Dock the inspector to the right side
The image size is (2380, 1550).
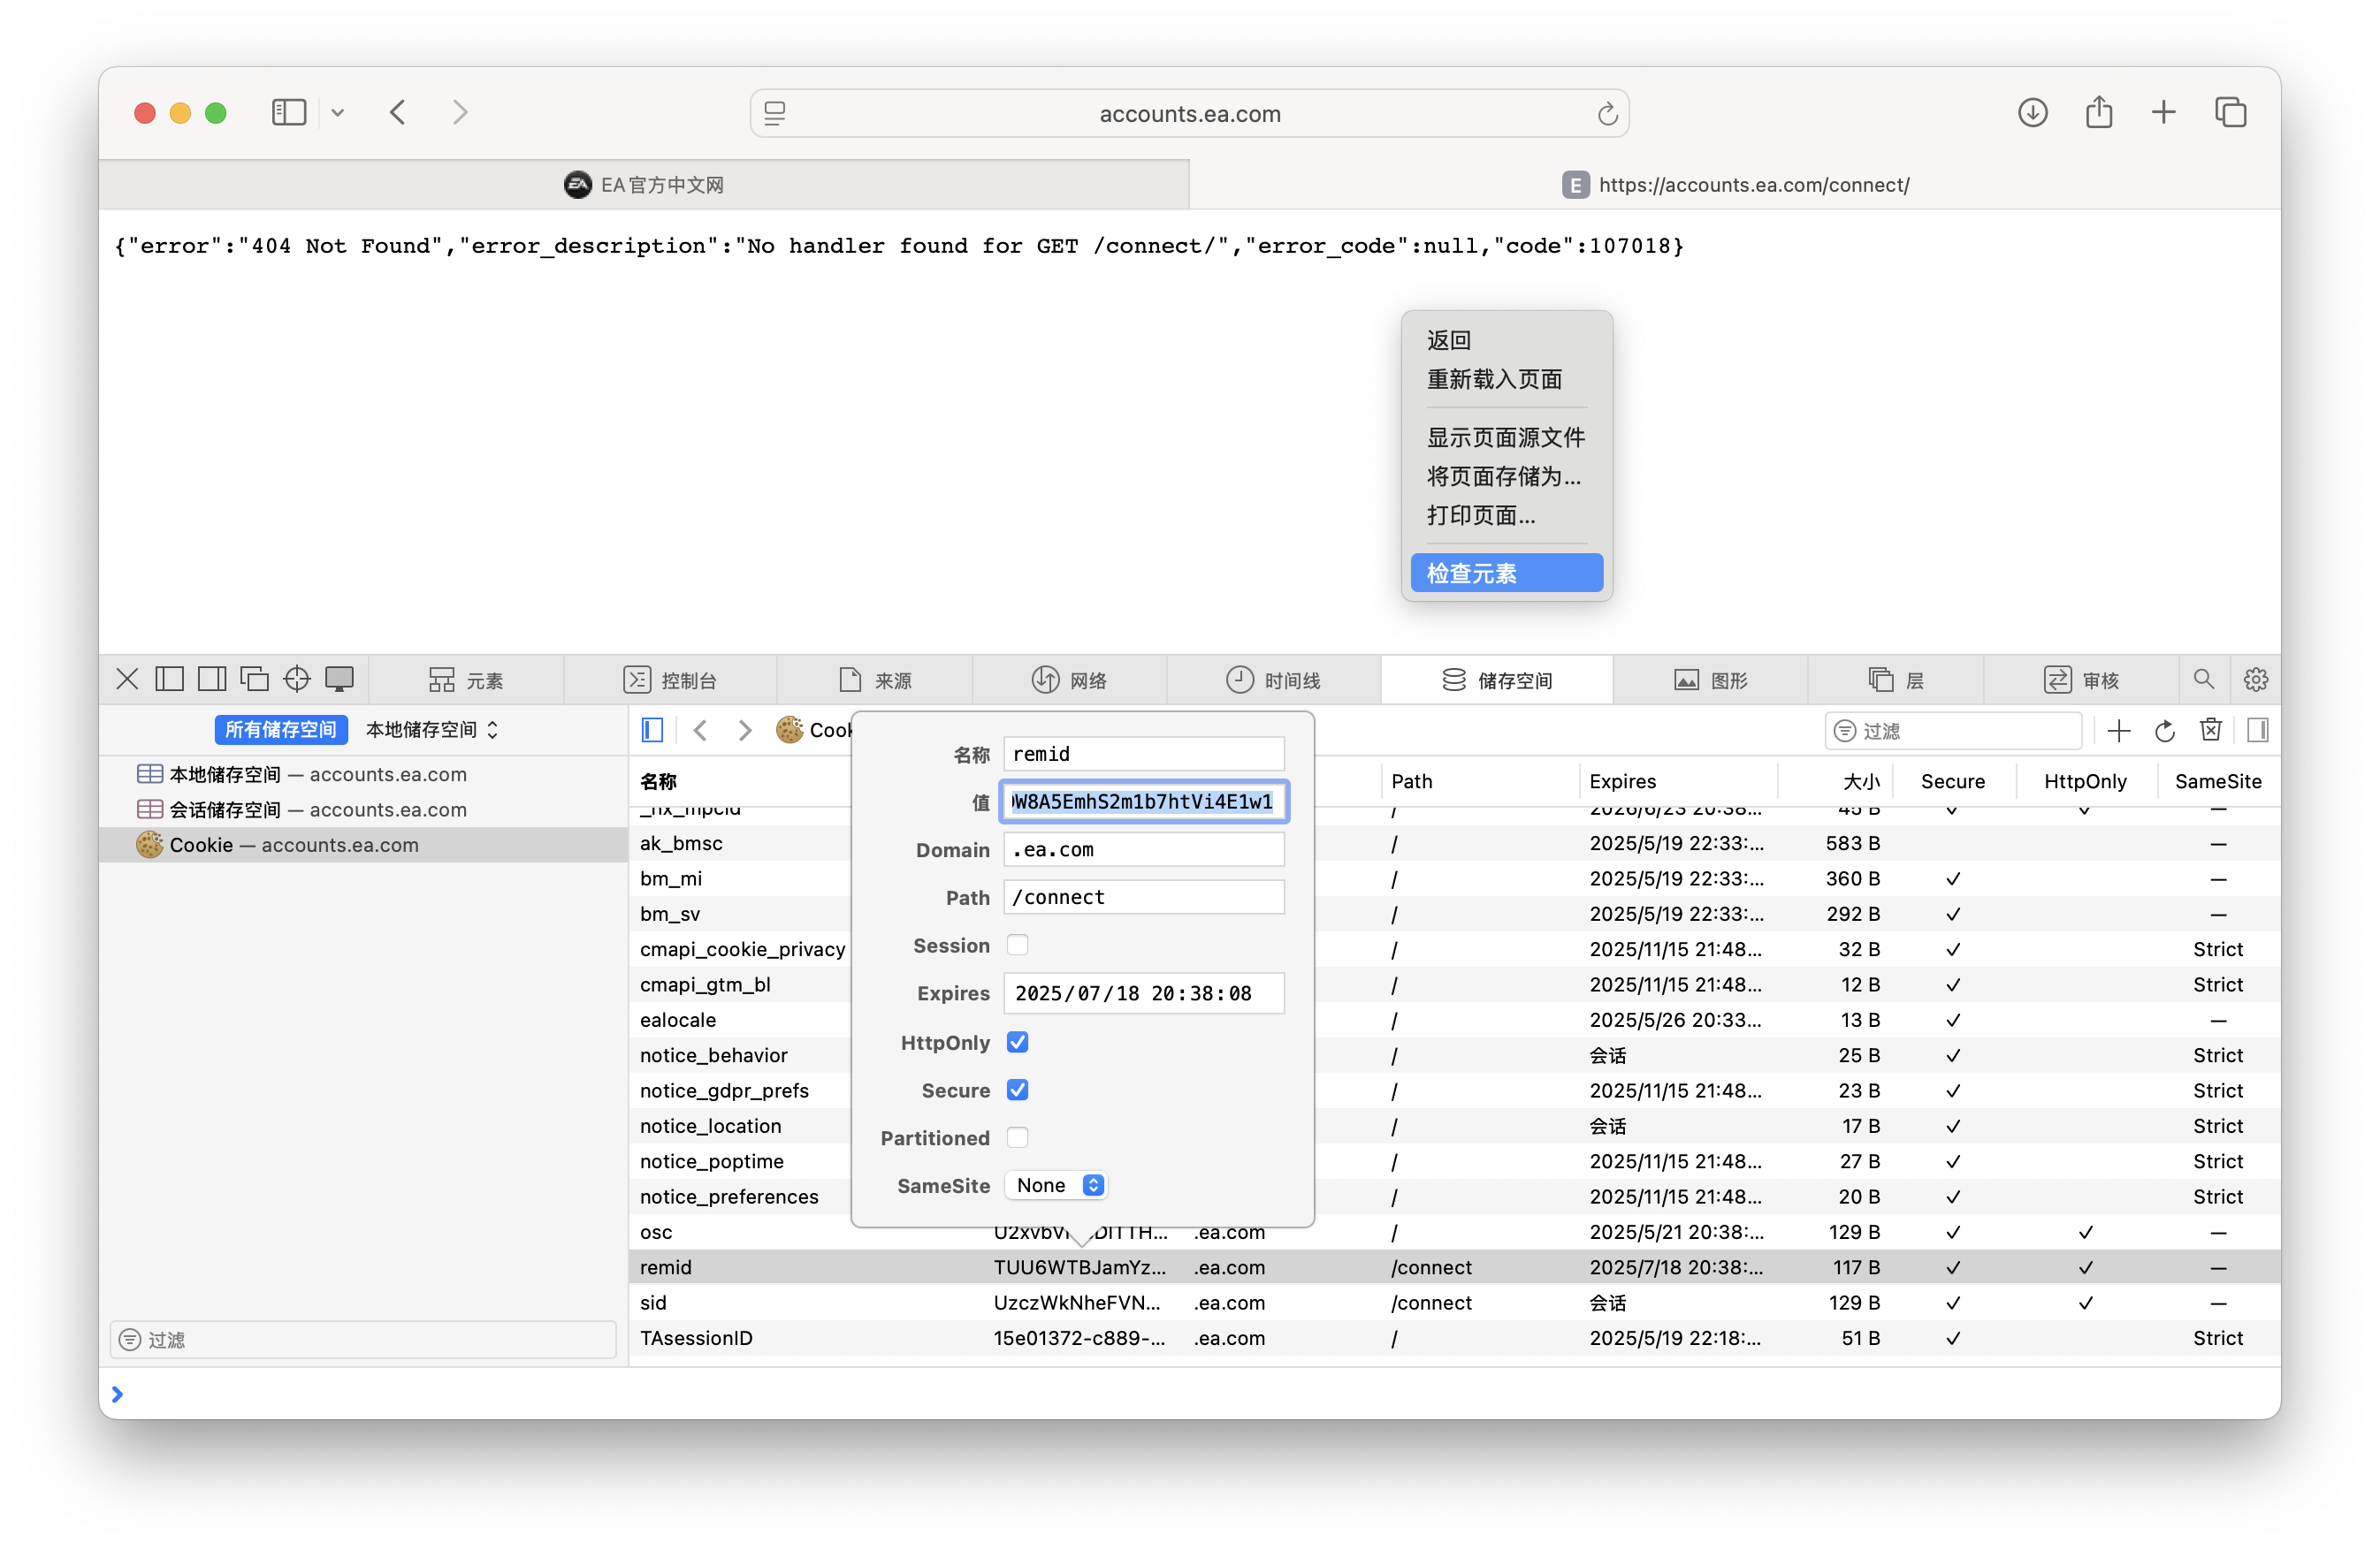point(212,680)
